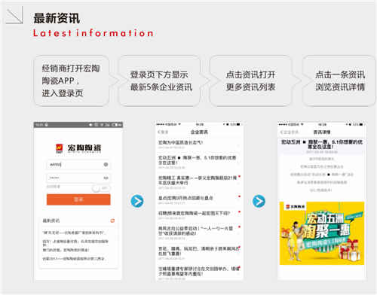Expand the chevron for 盘点|宏陶3月热点回顾与盘点
Image resolution: width=377 pixels, height=295 pixels.
click(x=238, y=200)
